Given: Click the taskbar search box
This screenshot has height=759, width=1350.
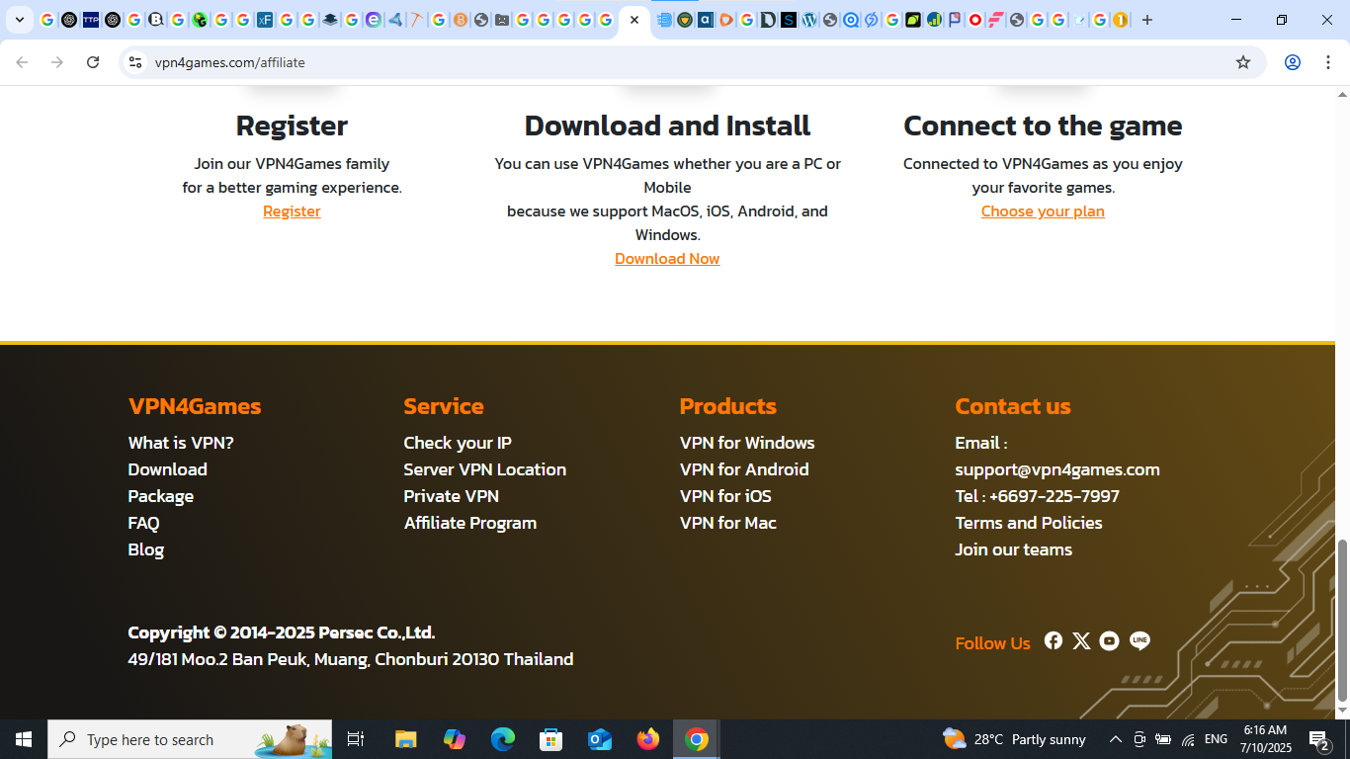Looking at the screenshot, I should (x=190, y=739).
